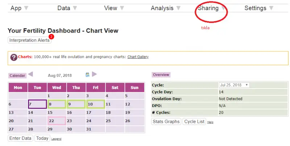Click the Enter Data button
290x146 pixels.
click(20, 138)
